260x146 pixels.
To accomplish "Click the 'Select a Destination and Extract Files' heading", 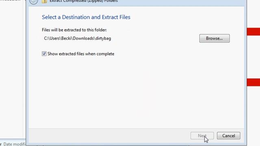I will click(86, 17).
